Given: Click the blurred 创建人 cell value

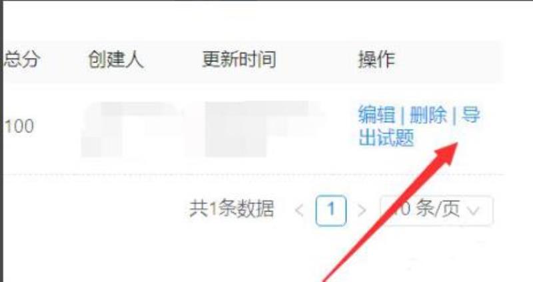Looking at the screenshot, I should point(133,129).
